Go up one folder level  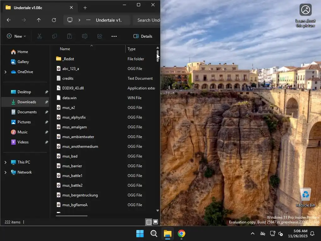pyautogui.click(x=39, y=20)
